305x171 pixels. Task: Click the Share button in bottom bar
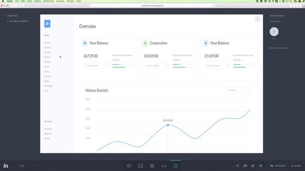point(296,166)
